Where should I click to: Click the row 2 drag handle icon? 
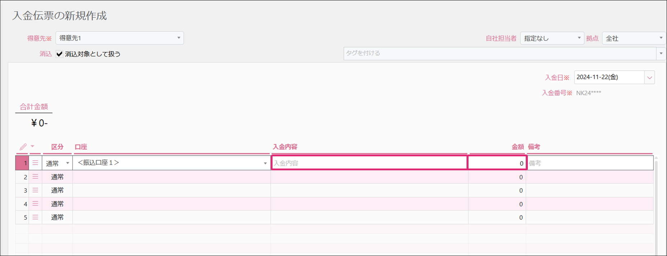35,177
